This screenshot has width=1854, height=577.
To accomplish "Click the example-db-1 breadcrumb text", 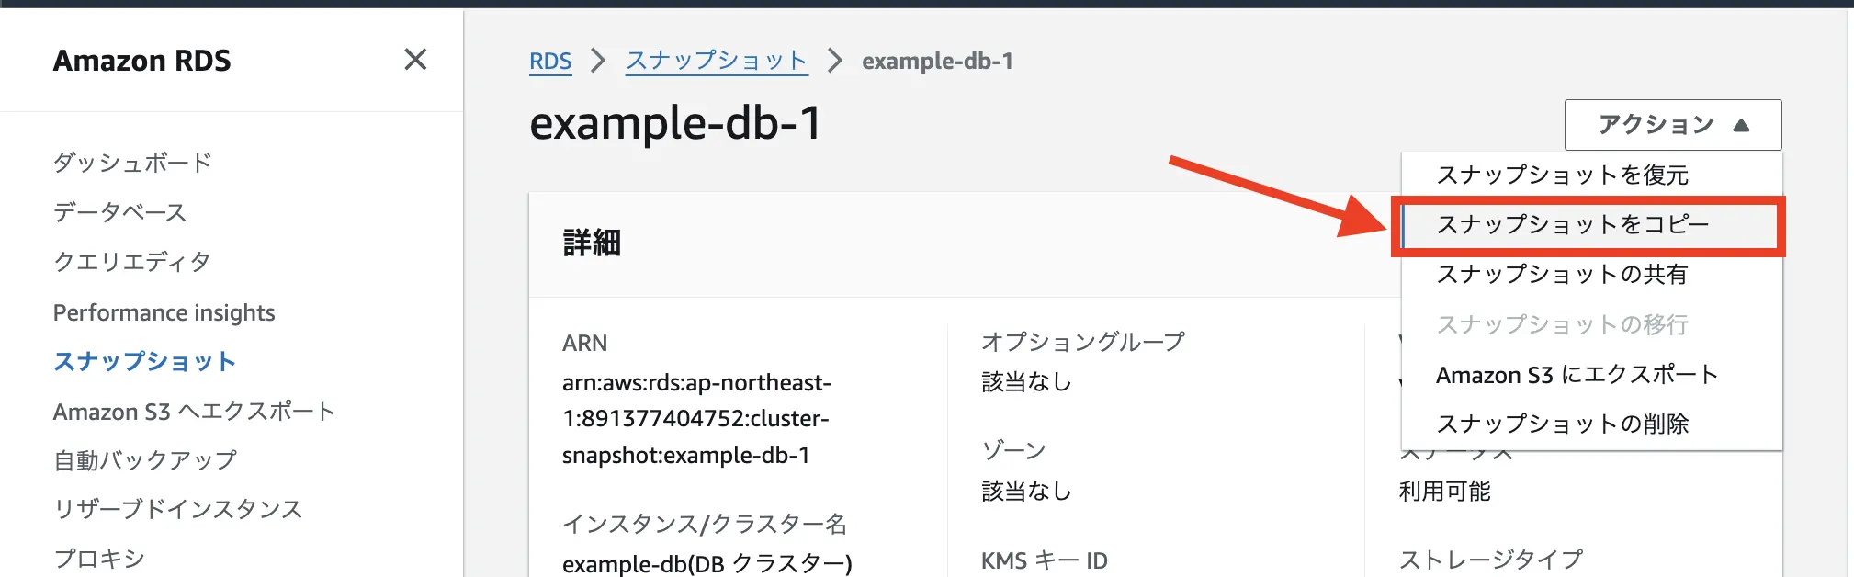I will pyautogui.click(x=937, y=62).
